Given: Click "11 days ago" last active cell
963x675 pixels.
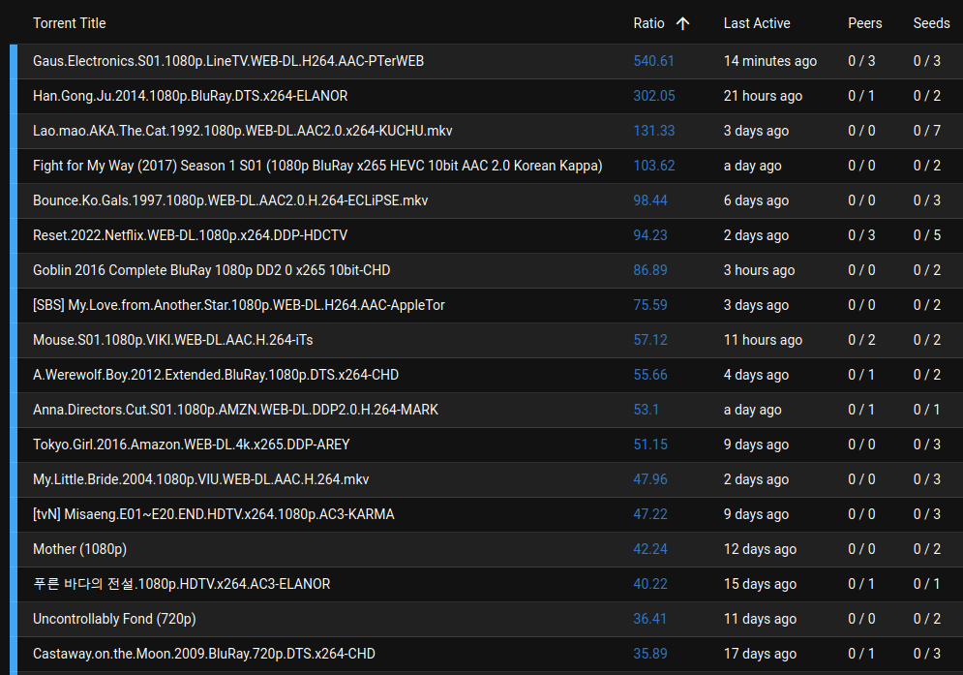Looking at the screenshot, I should [760, 619].
